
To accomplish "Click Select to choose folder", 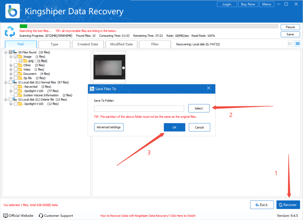I will tap(199, 108).
